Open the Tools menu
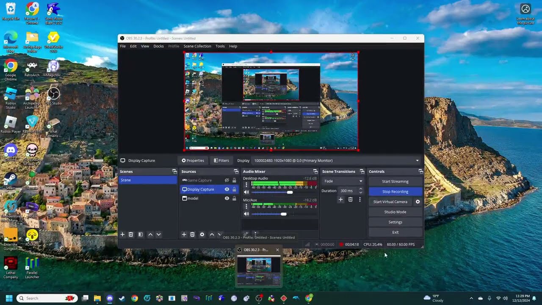The image size is (542, 305). click(x=220, y=46)
